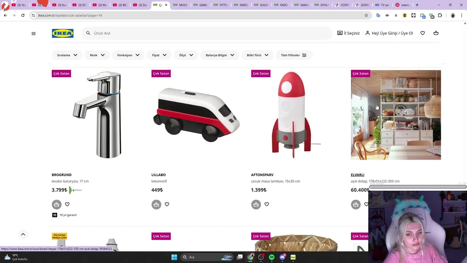Open Task View on the taskbar

point(240,257)
